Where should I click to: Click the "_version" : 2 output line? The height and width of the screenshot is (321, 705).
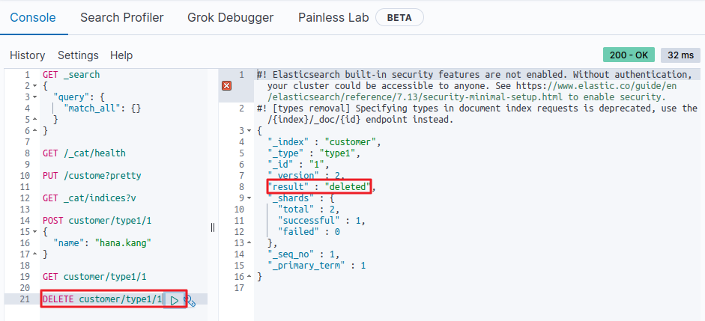(306, 176)
